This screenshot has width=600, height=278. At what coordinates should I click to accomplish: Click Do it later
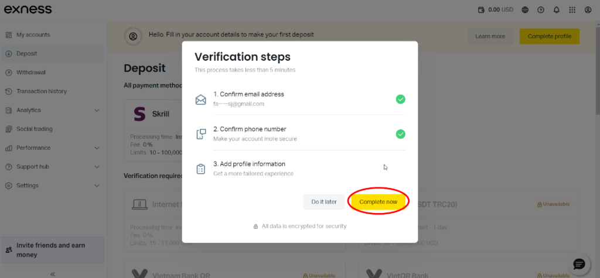pyautogui.click(x=324, y=202)
